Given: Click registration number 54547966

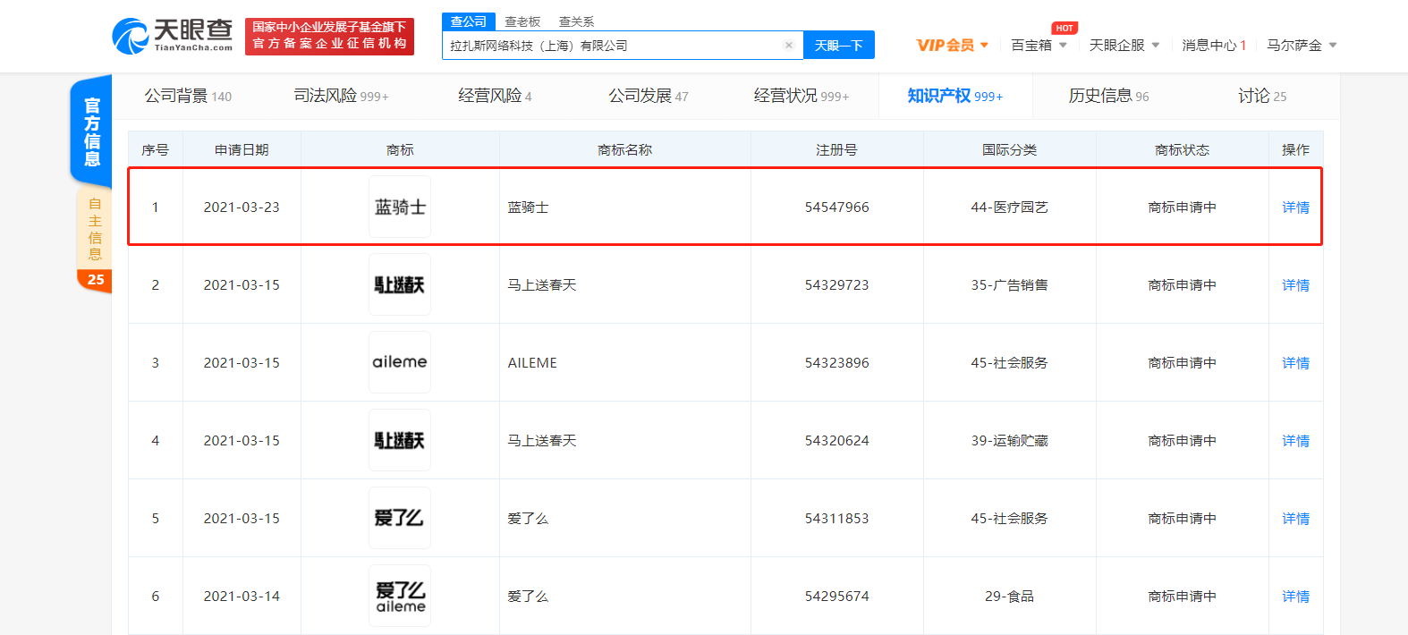Looking at the screenshot, I should 836,207.
